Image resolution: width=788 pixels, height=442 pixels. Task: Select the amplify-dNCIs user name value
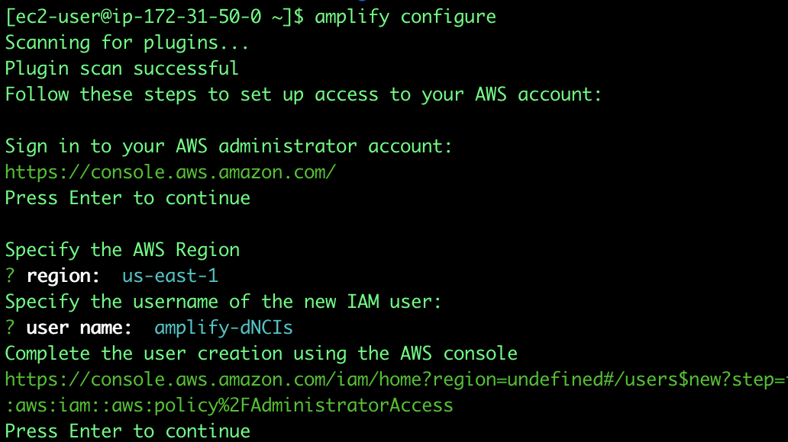[224, 328]
